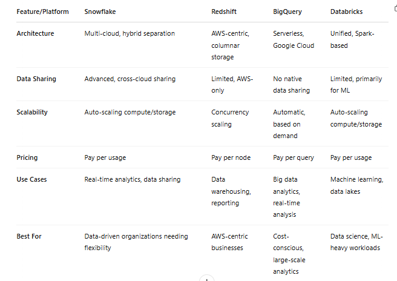Screen dimensions: 397x281
Task: Click 'Machine learning, data lakes' cell
Action: pyautogui.click(x=356, y=185)
